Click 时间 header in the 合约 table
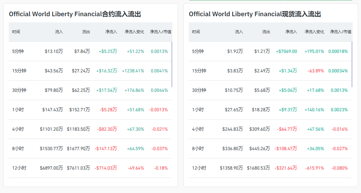Viewport: 361px width, 193px height. 16,32
